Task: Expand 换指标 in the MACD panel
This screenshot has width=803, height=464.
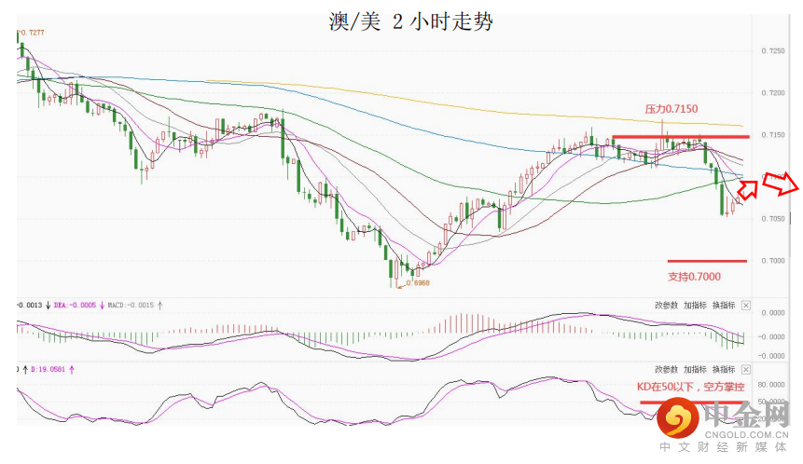Action: 724,305
